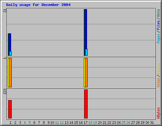Click green day label '4' on the x-axis
162x126 pixels.
pyautogui.click(x=25, y=123)
